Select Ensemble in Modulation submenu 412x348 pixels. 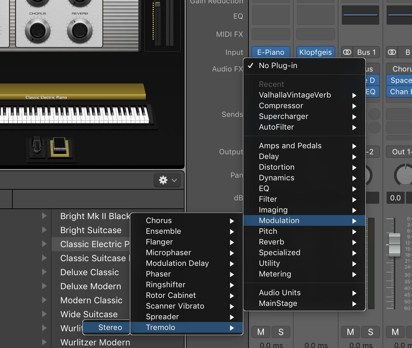pyautogui.click(x=186, y=231)
